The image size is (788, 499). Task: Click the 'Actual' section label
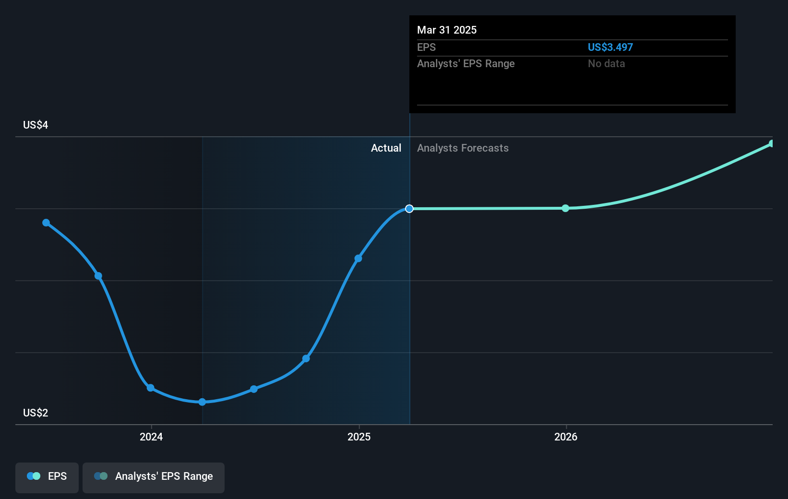[x=386, y=148]
